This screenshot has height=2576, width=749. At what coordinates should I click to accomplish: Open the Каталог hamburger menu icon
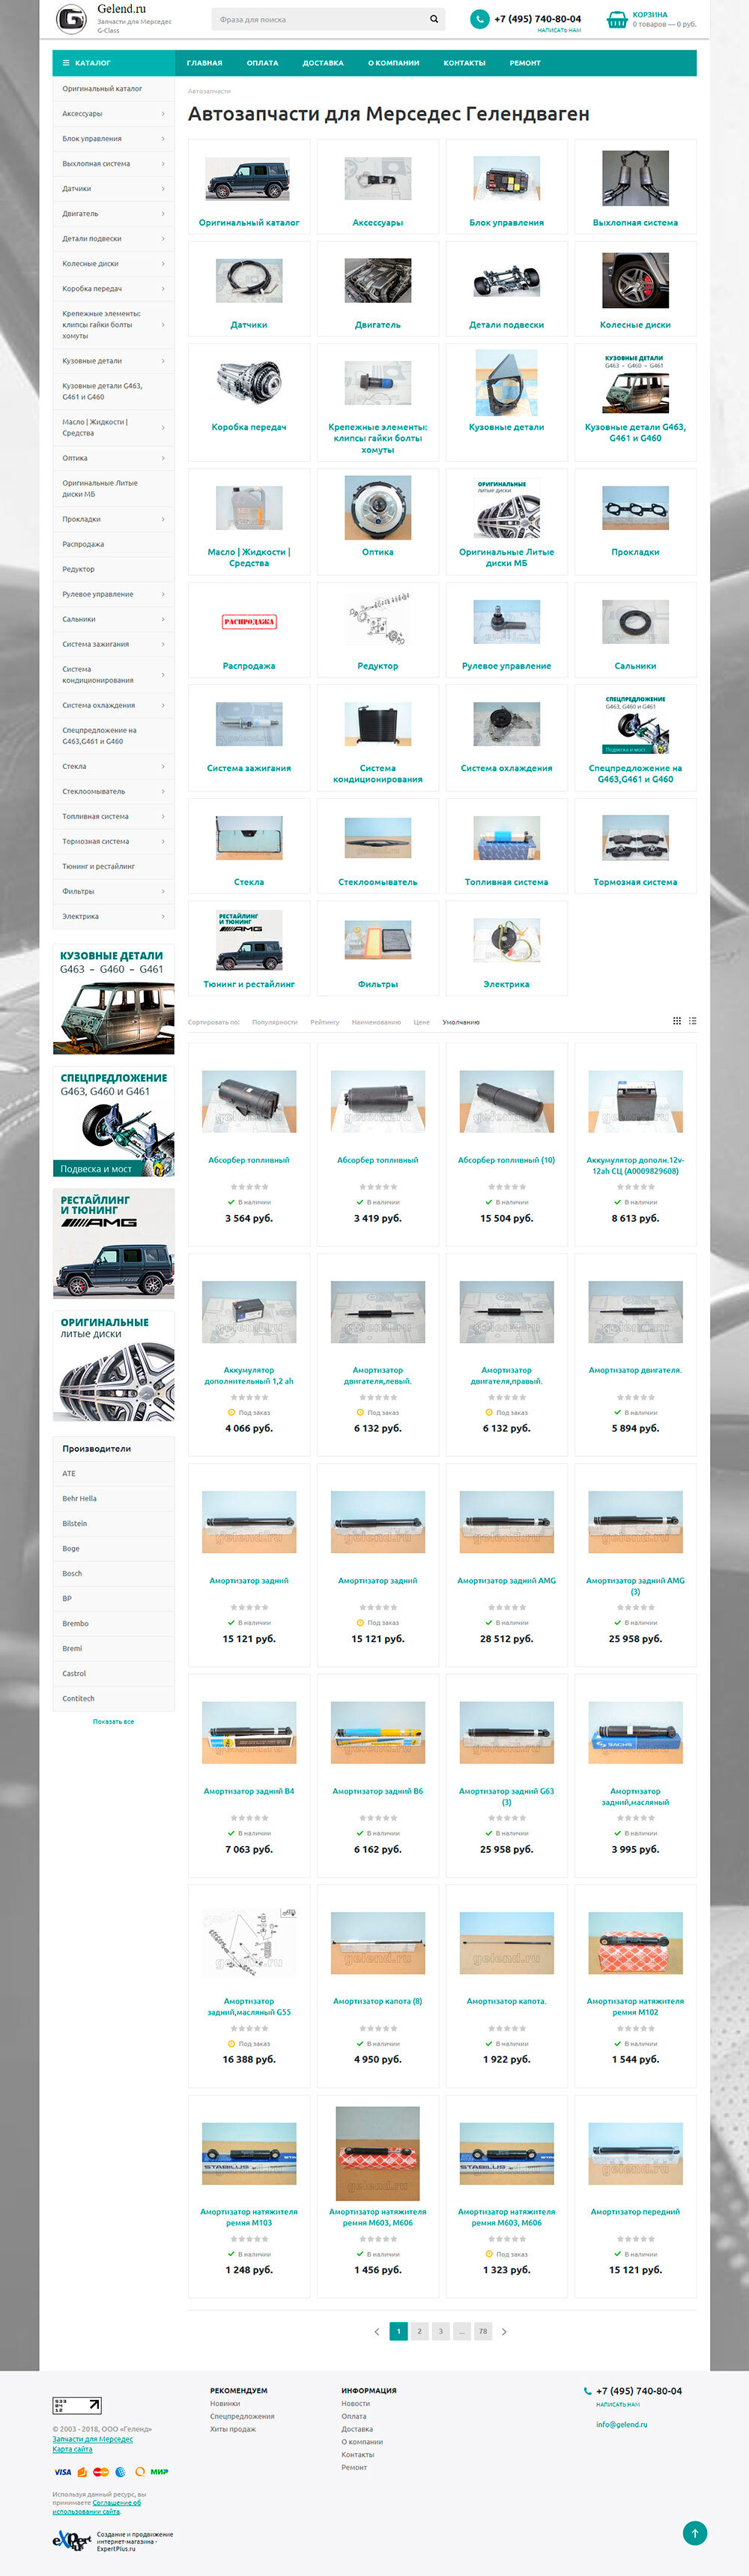click(x=66, y=63)
